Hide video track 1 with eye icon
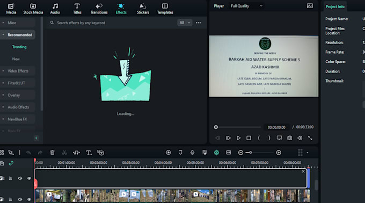This screenshot has height=203, width=365. [x=29, y=199]
